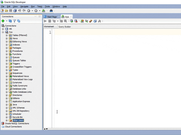Select the Cloud Connections item
The height and width of the screenshot is (135, 181).
point(13,127)
